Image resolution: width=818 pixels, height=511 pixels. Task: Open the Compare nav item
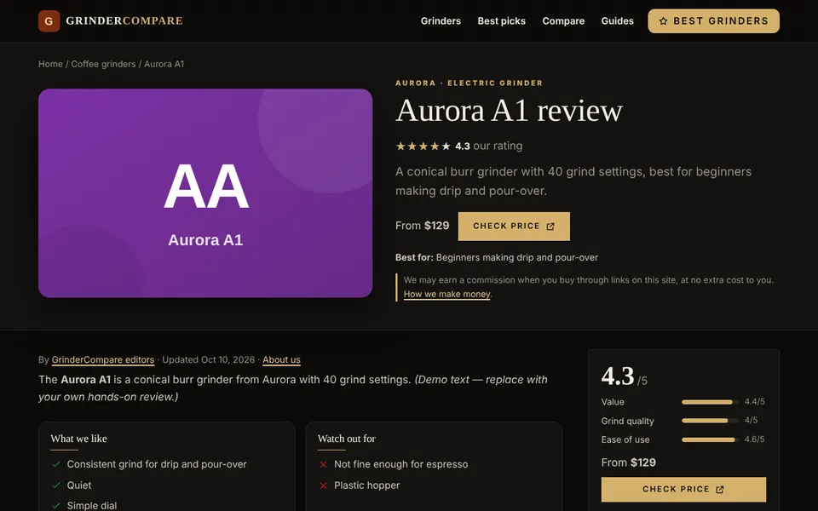563,20
